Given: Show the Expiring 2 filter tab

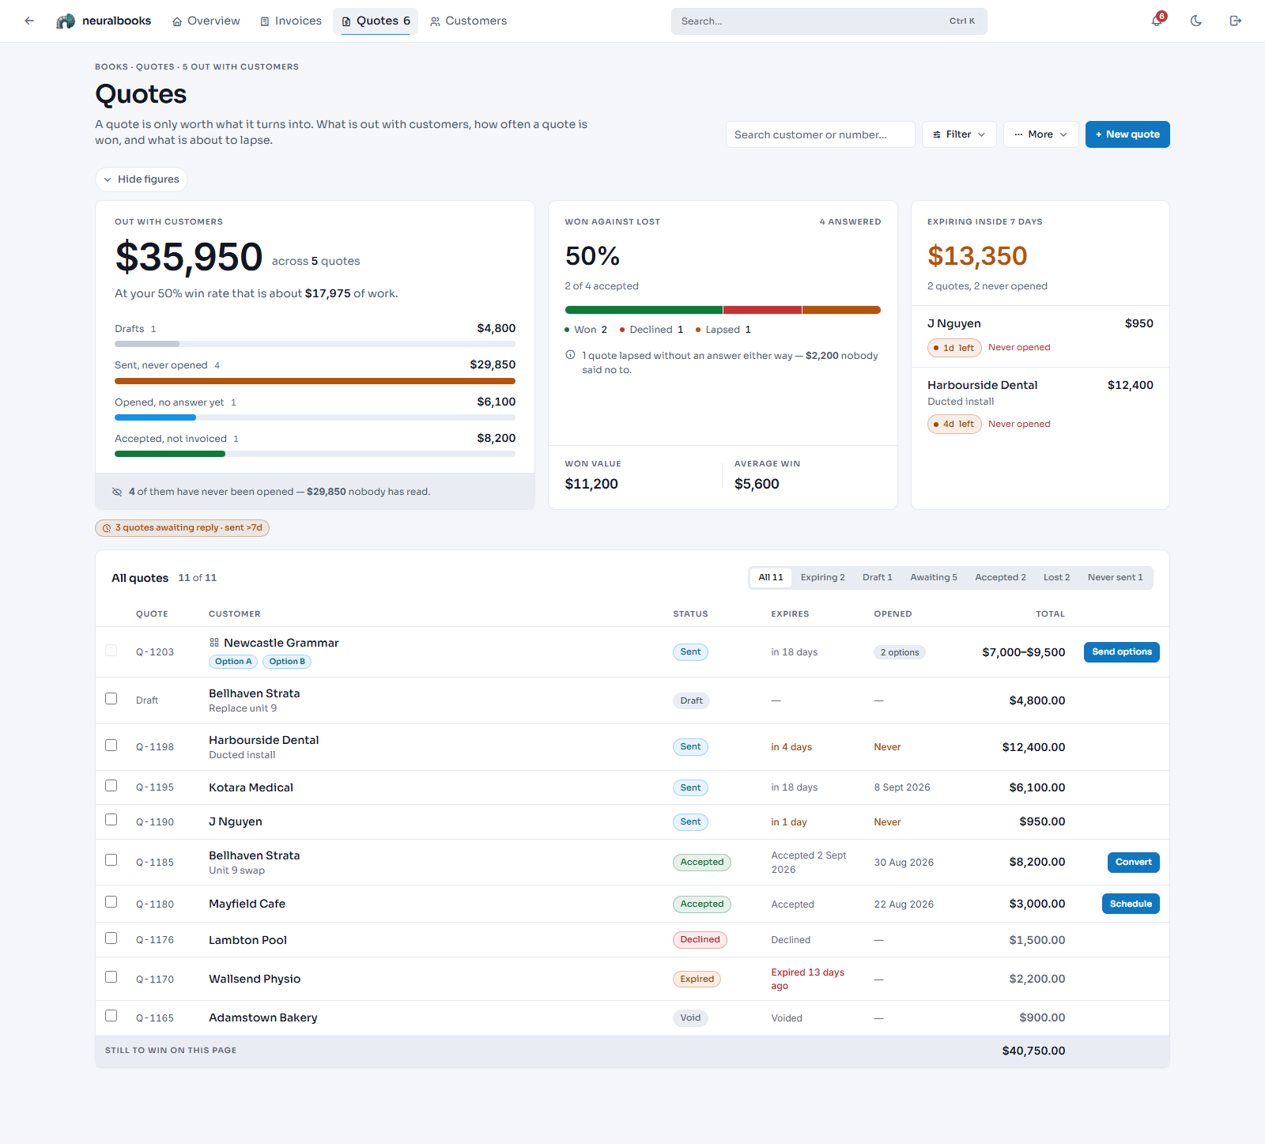Looking at the screenshot, I should tap(822, 578).
